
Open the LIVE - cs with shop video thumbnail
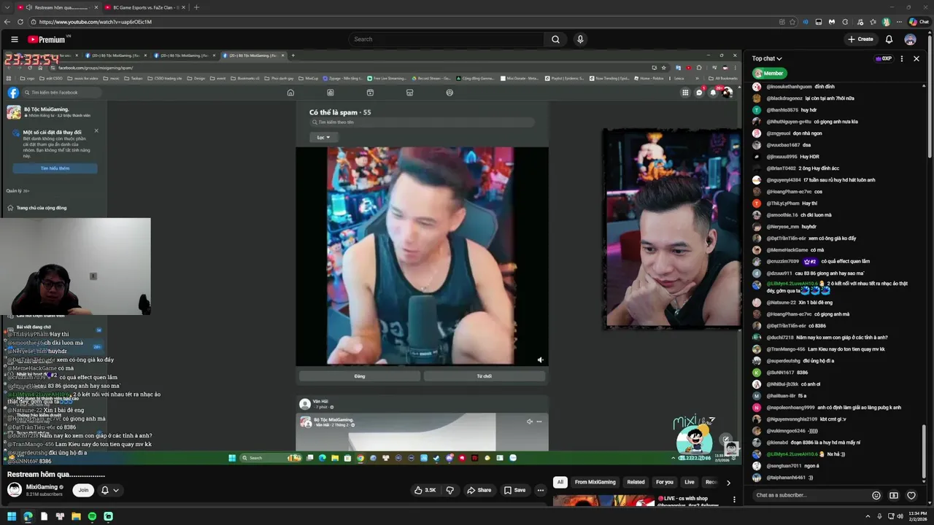pos(603,500)
